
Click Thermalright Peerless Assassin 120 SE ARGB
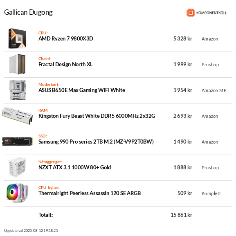pyautogui.click(x=90, y=193)
